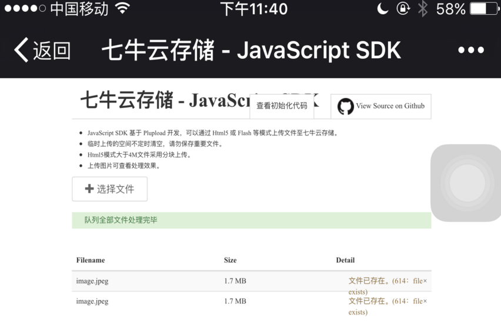Tap the 返回 back button
This screenshot has width=501, height=324.
tap(42, 50)
